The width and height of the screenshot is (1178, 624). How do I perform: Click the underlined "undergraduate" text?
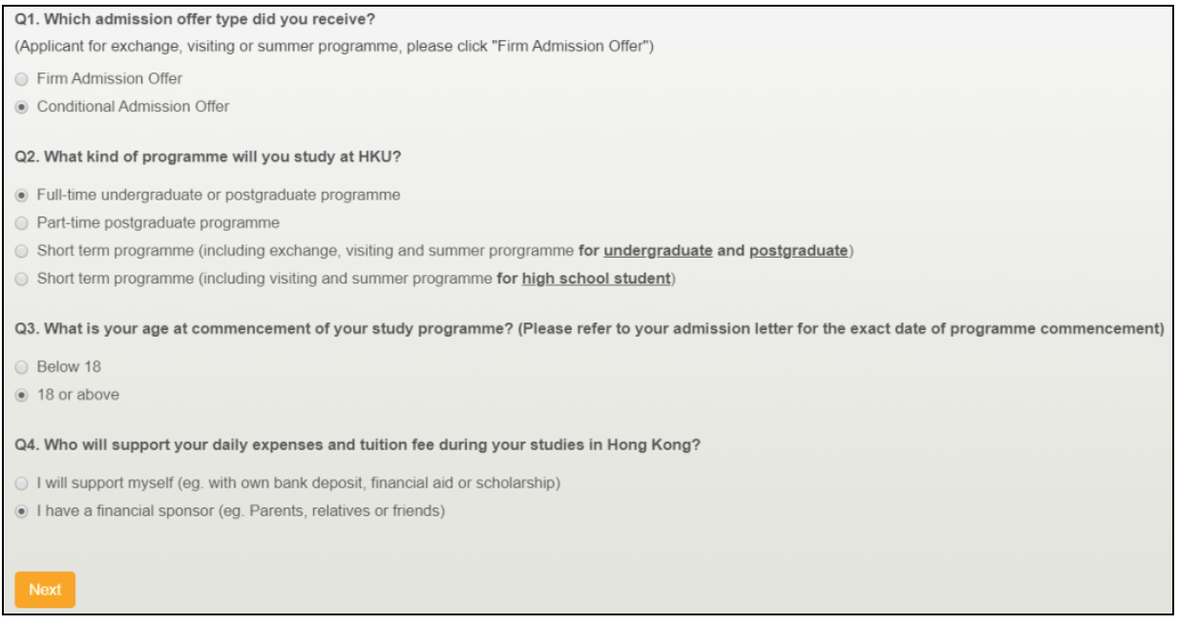click(x=658, y=251)
